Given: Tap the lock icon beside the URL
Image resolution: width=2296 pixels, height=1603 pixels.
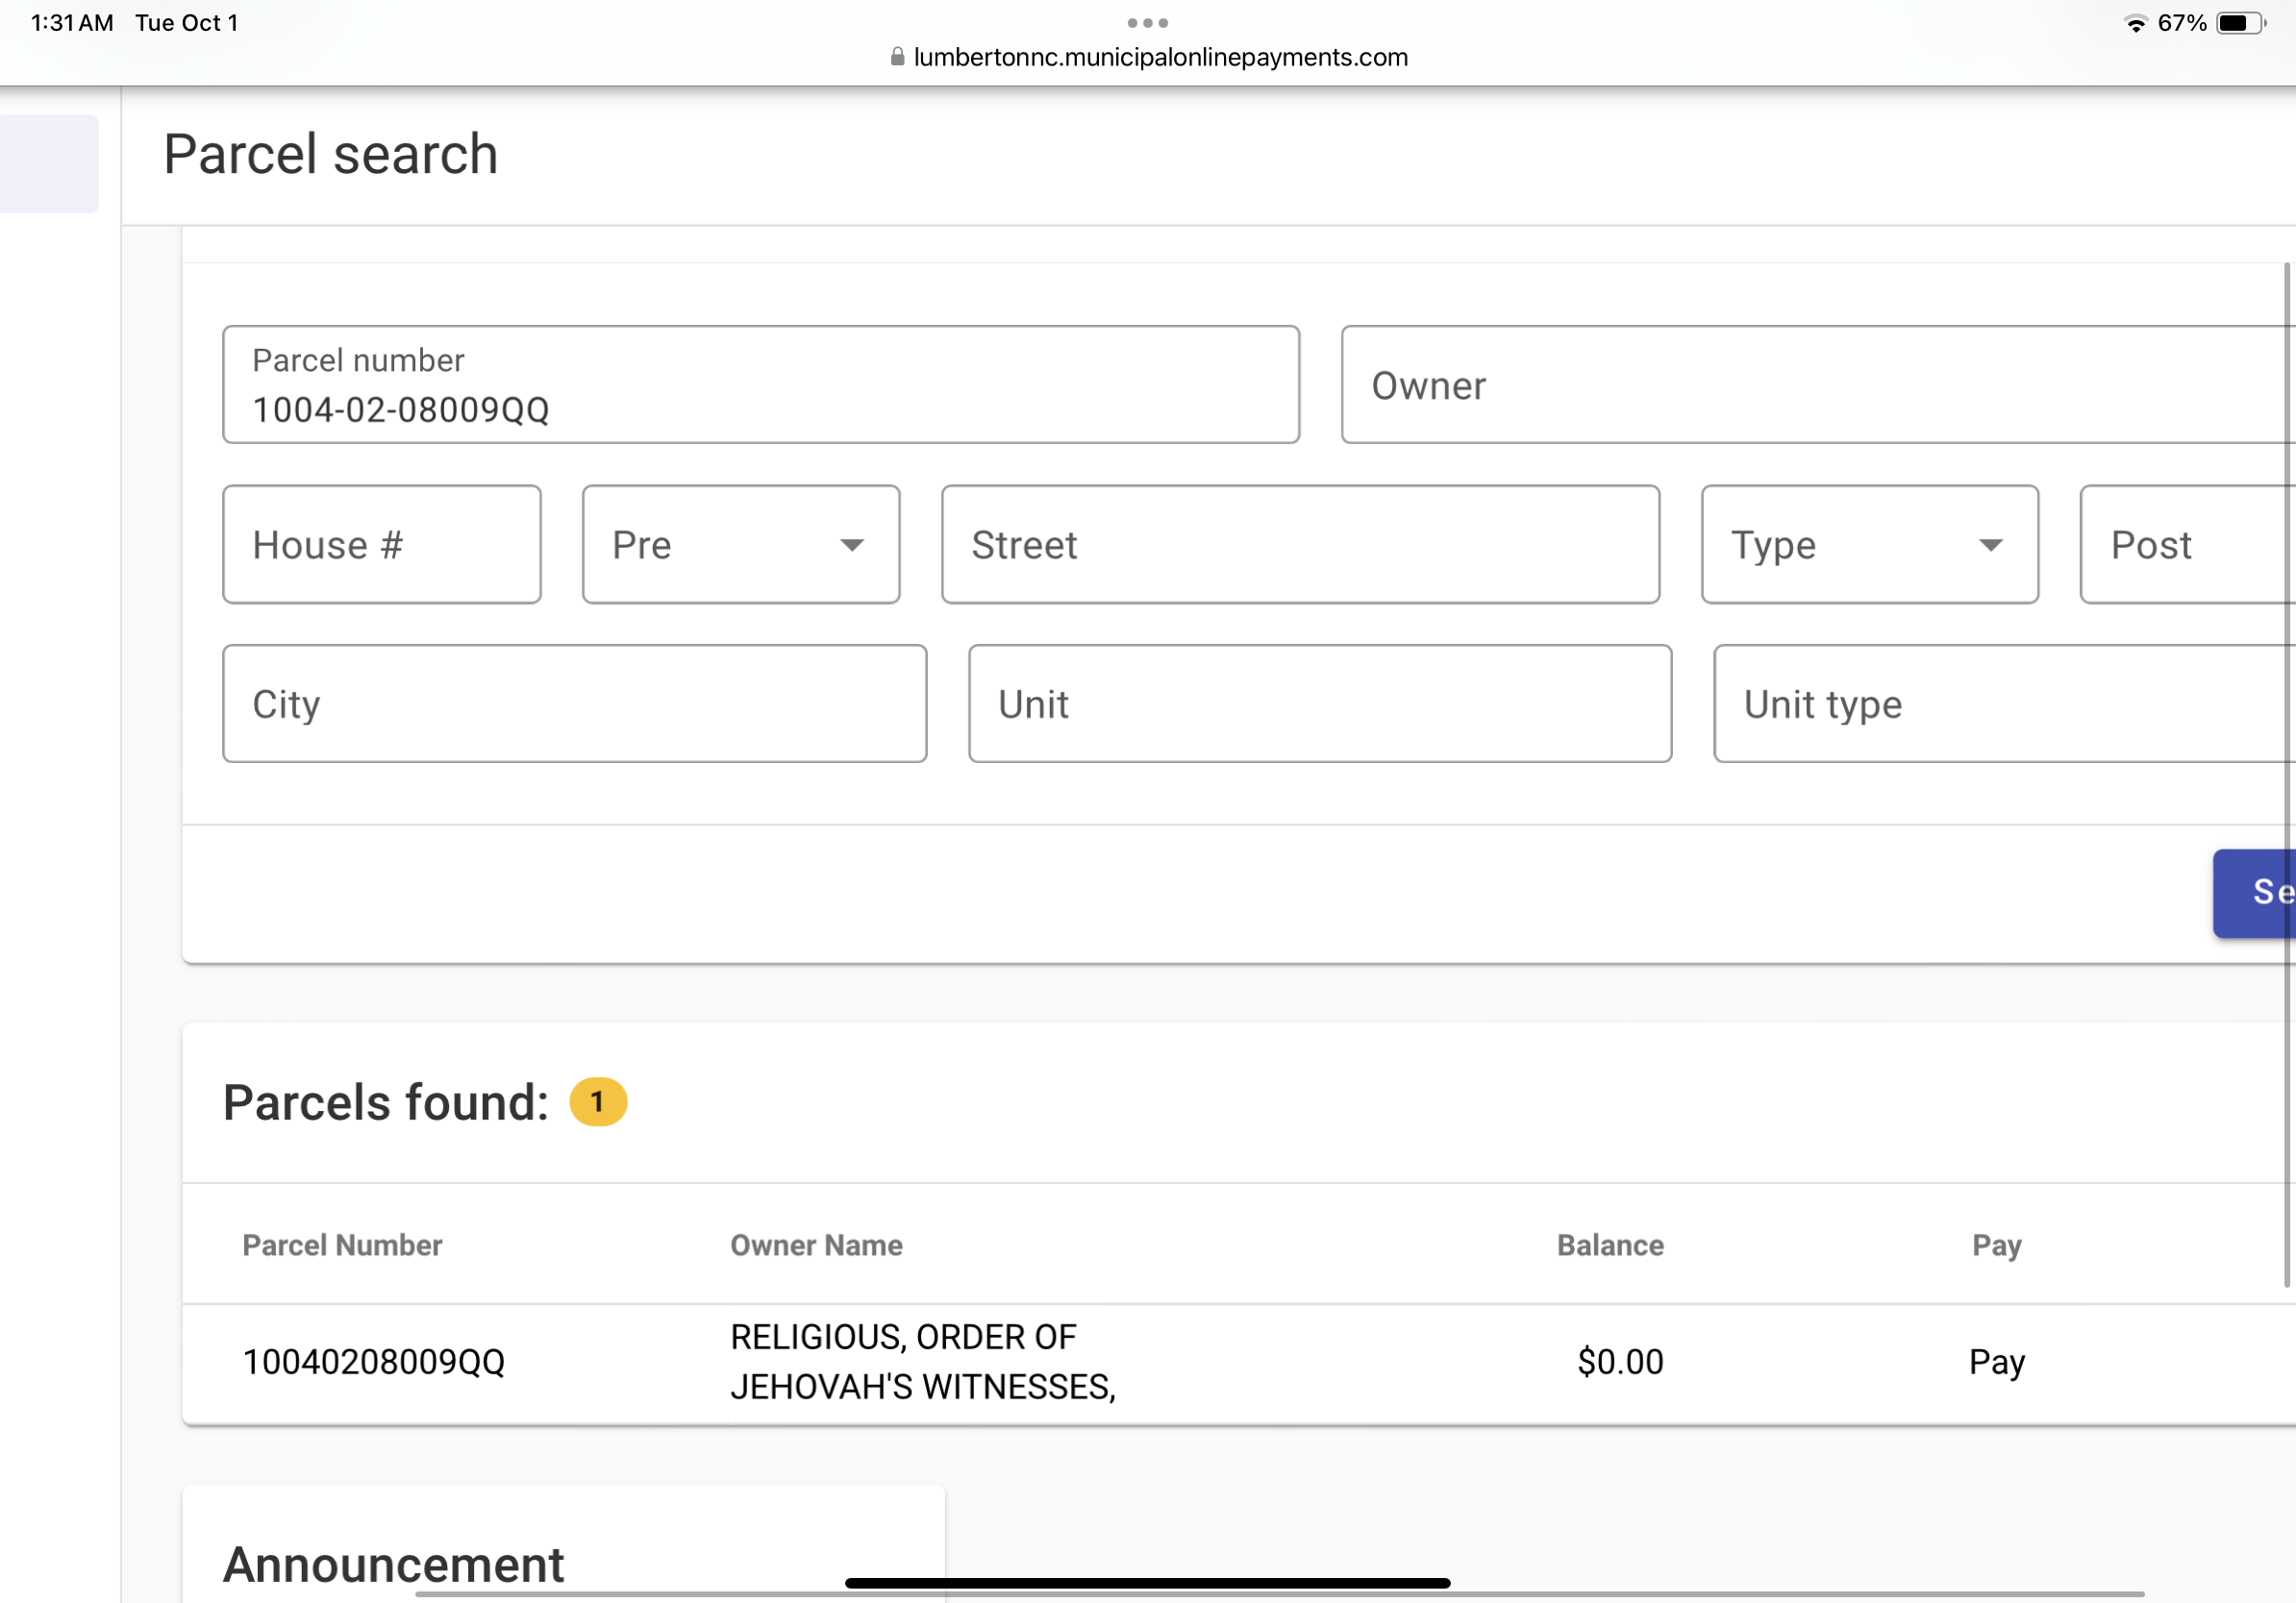Looking at the screenshot, I should pyautogui.click(x=897, y=57).
